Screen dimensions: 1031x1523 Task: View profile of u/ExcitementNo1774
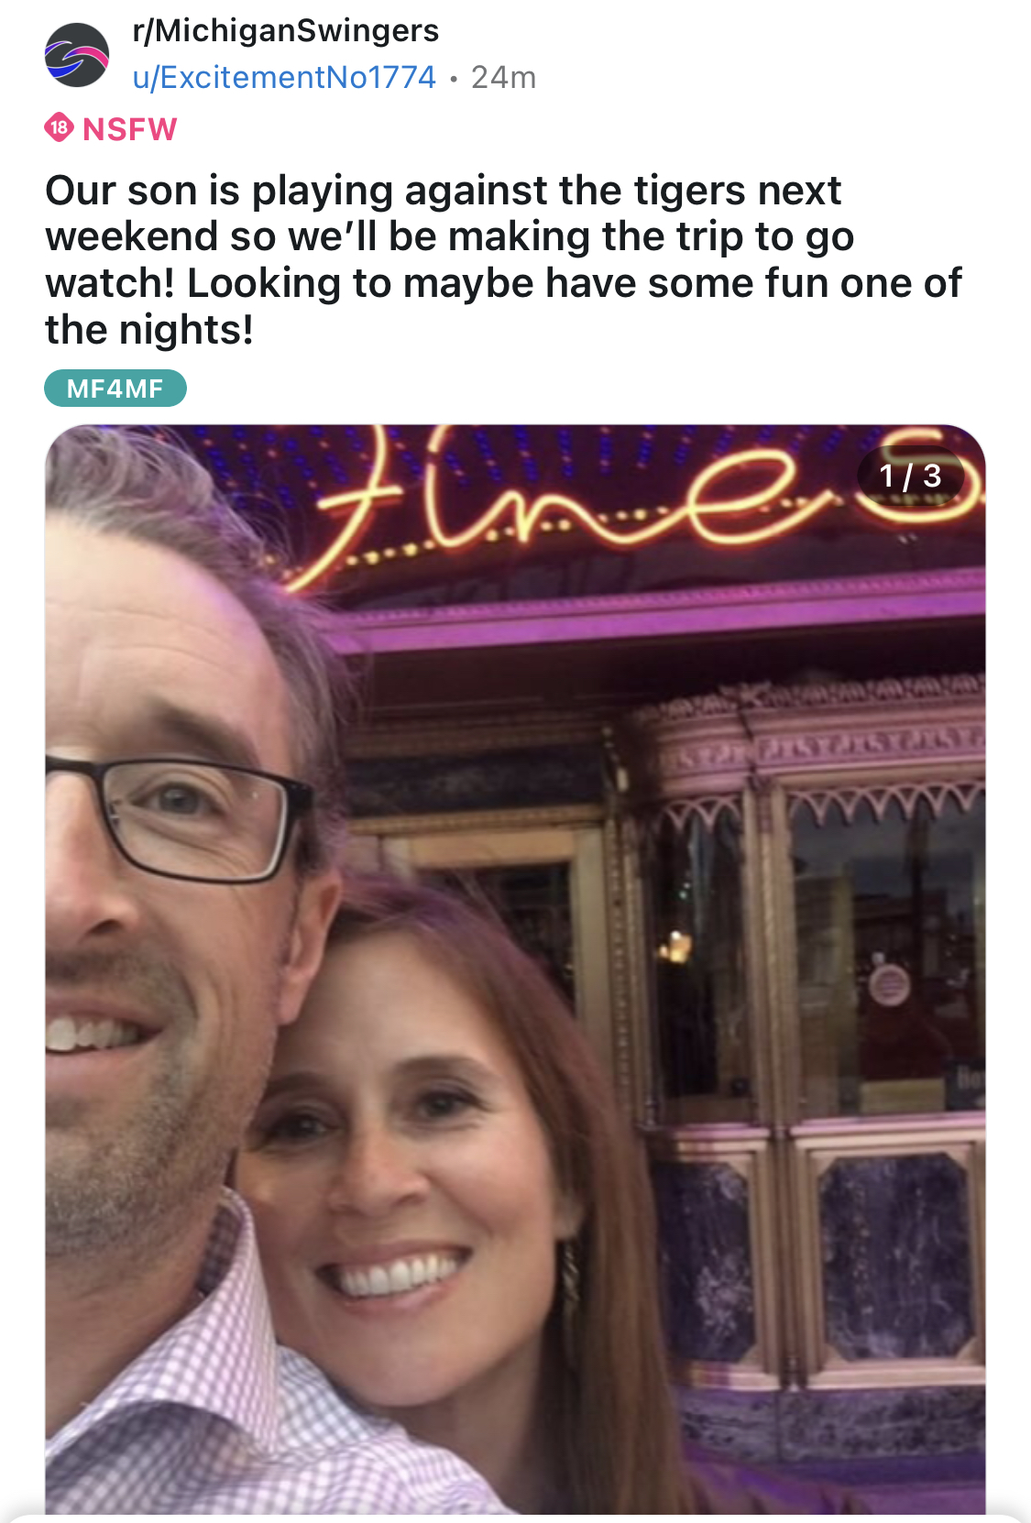point(284,78)
